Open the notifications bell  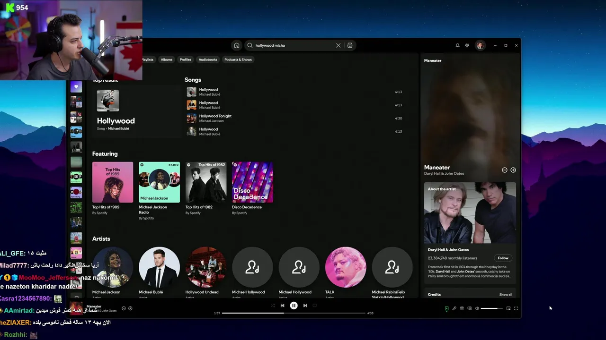point(457,45)
